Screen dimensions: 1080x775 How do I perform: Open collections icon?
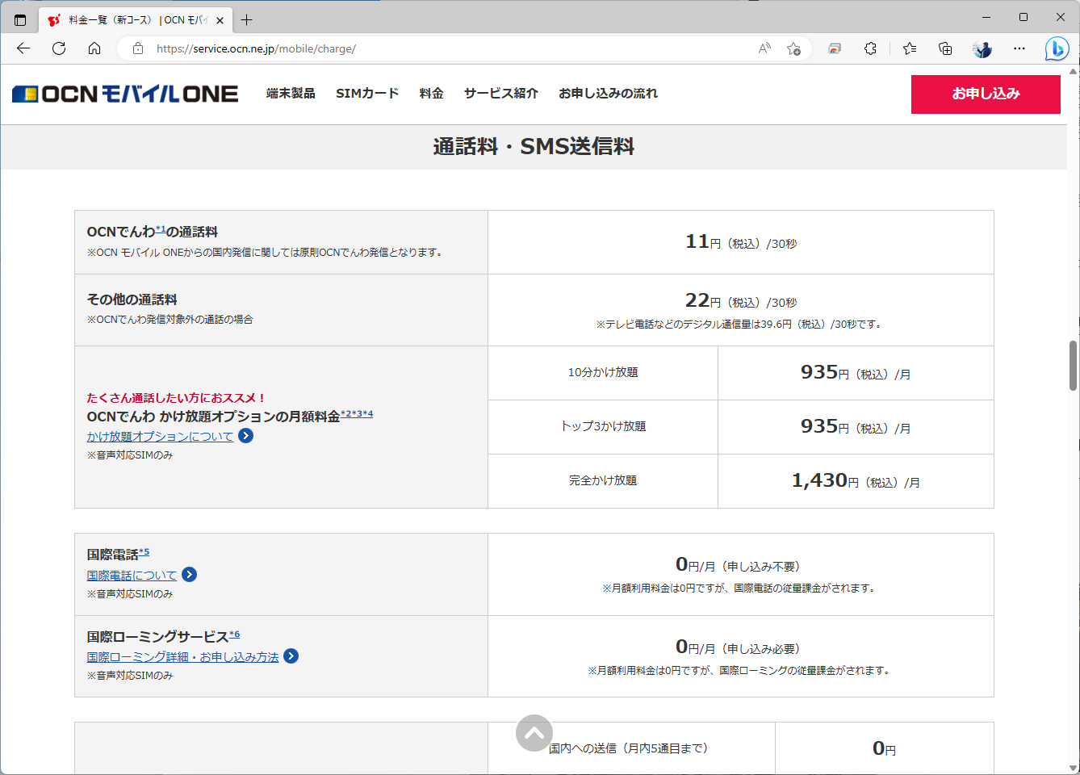point(945,48)
